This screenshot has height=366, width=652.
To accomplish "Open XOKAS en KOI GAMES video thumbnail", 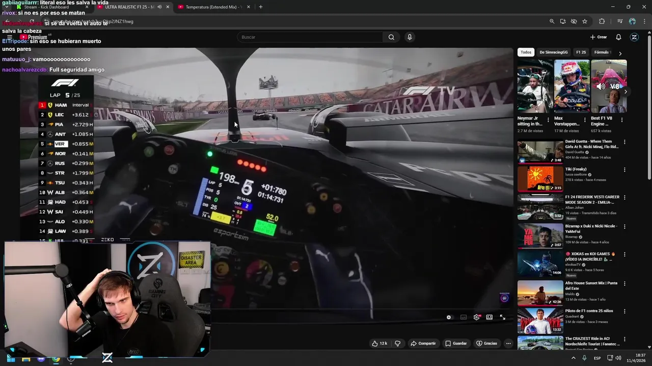I will click(540, 264).
